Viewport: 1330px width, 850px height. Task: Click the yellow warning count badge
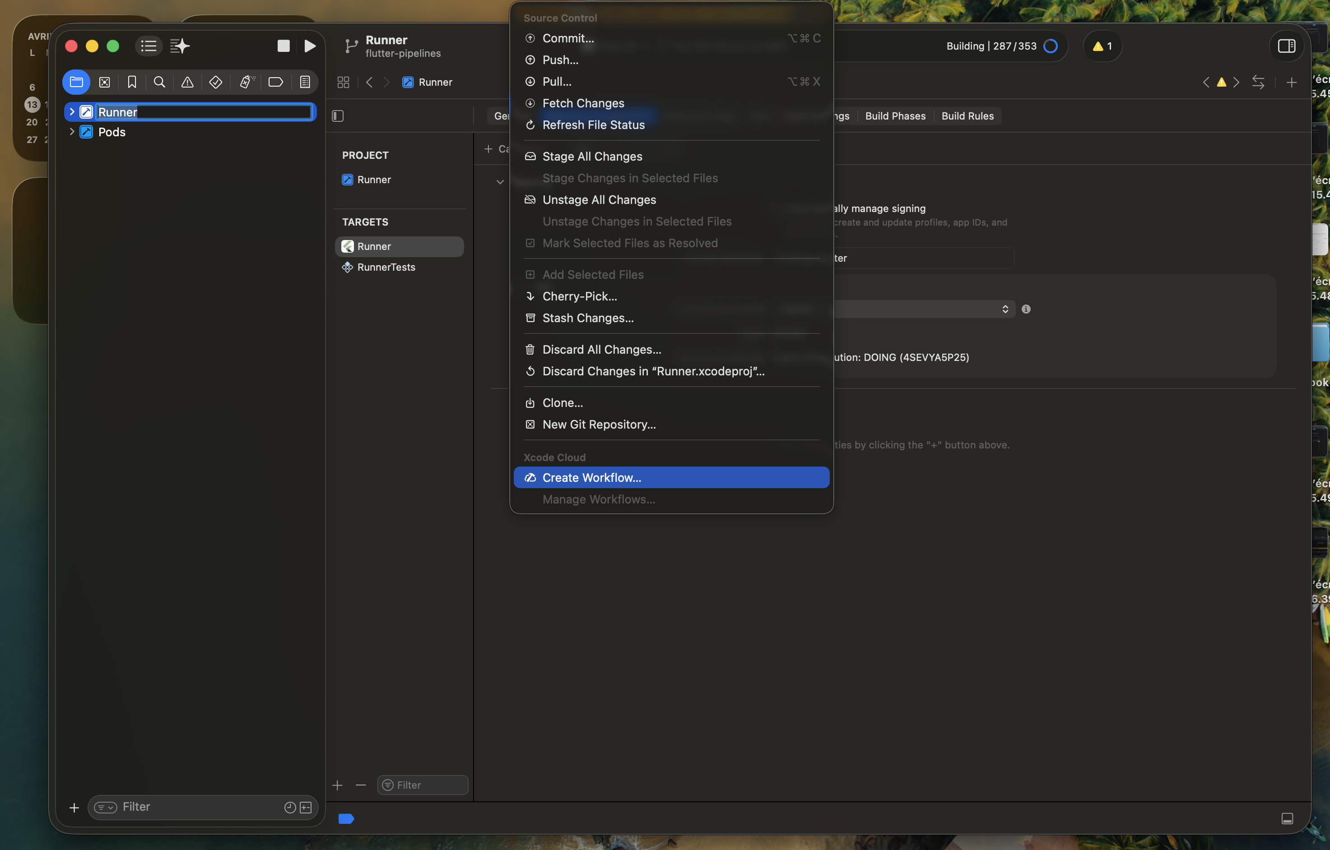(1102, 46)
